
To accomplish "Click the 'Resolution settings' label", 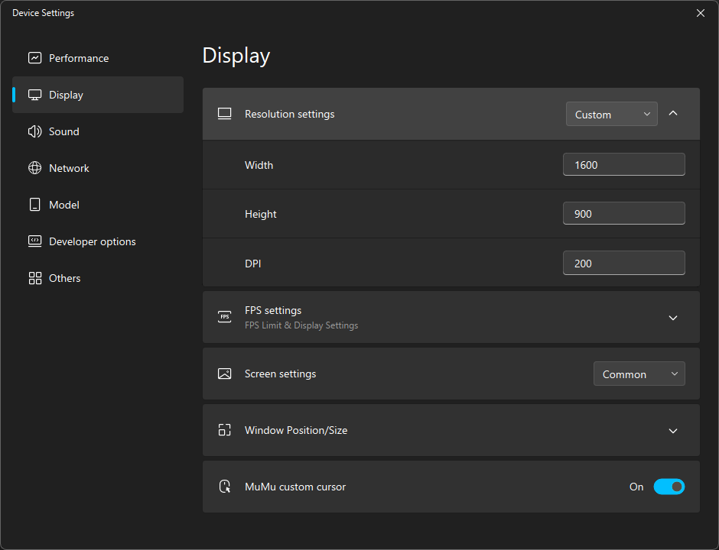I will point(290,114).
